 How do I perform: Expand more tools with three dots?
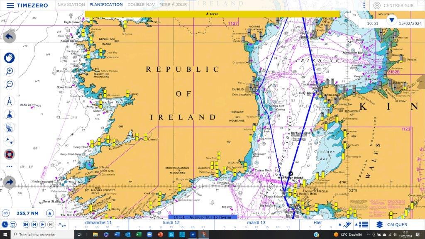click(10, 166)
